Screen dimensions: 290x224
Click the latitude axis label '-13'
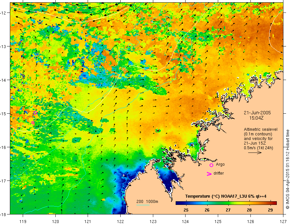point(4,46)
